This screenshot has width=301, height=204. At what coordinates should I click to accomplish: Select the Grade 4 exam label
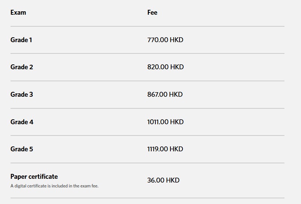coord(22,122)
